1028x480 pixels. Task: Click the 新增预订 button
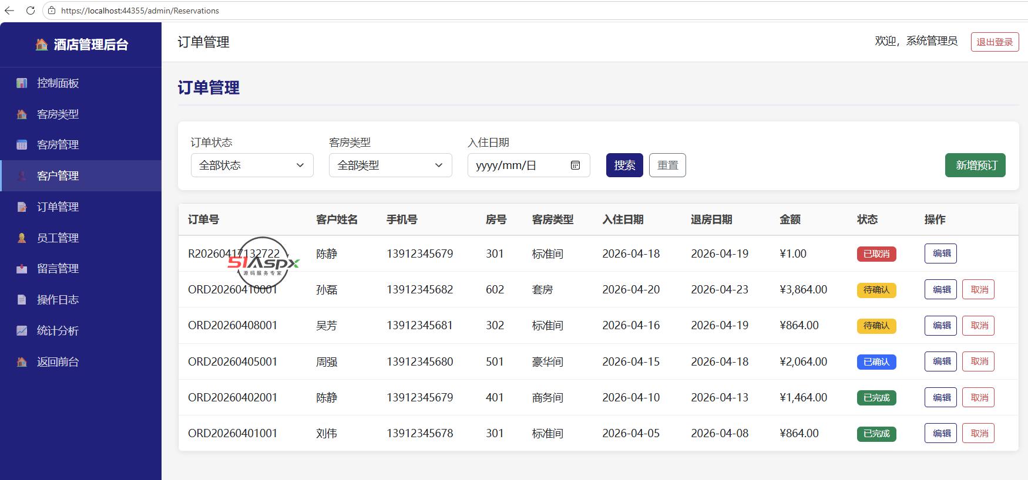(975, 165)
